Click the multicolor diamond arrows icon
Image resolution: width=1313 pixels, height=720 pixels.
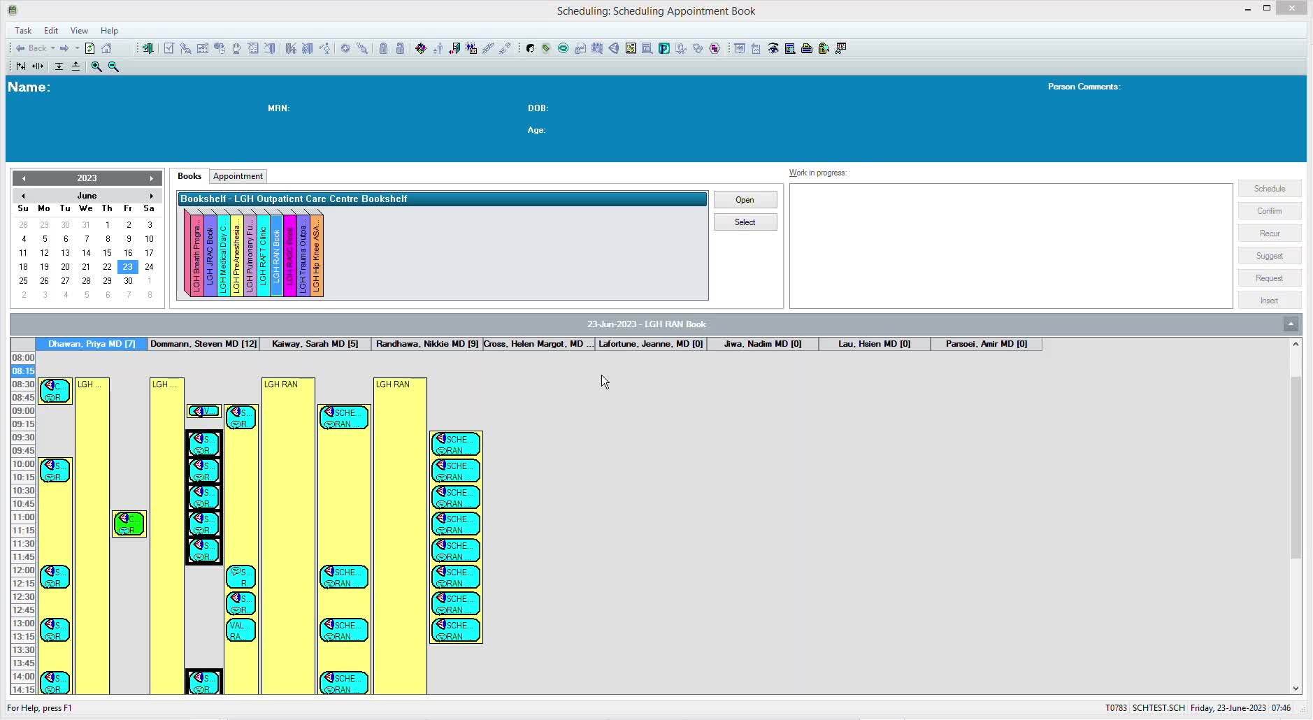tap(421, 48)
